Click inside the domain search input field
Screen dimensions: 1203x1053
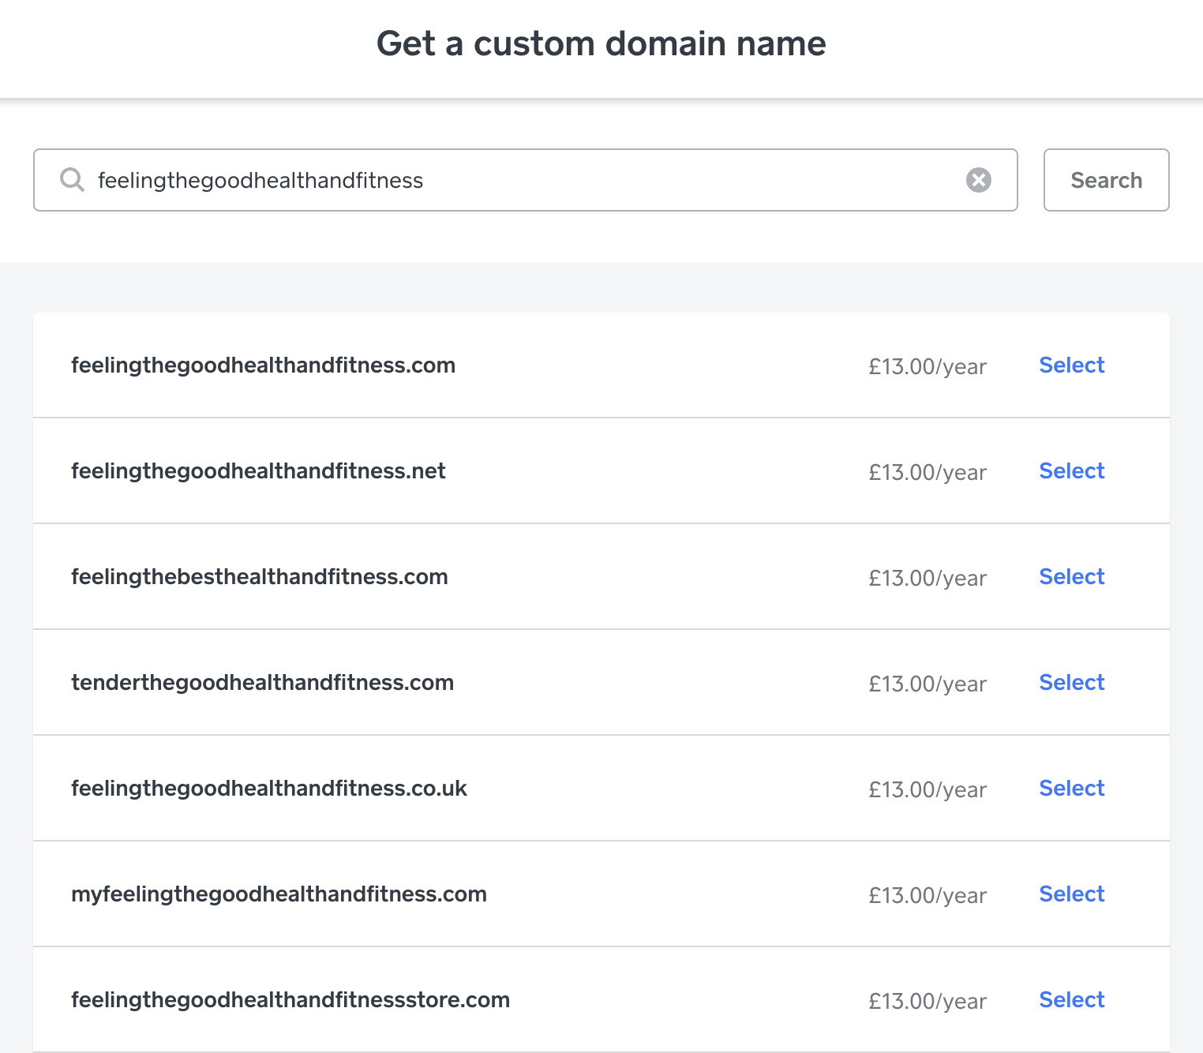click(474, 180)
